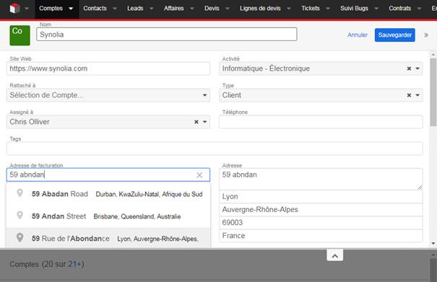Expand the Suivi Bugs dropdown arrow

tap(376, 9)
